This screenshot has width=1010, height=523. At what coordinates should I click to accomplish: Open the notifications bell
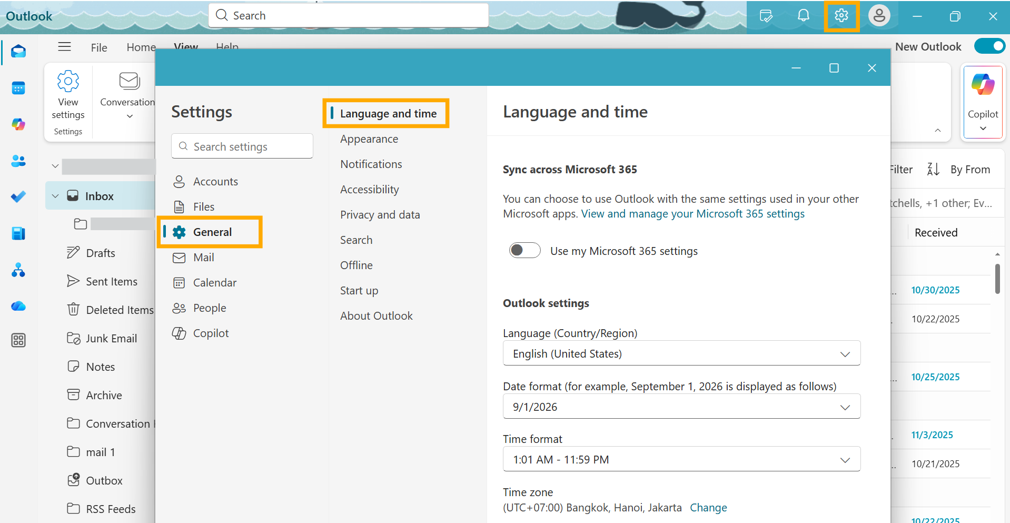[x=804, y=16]
